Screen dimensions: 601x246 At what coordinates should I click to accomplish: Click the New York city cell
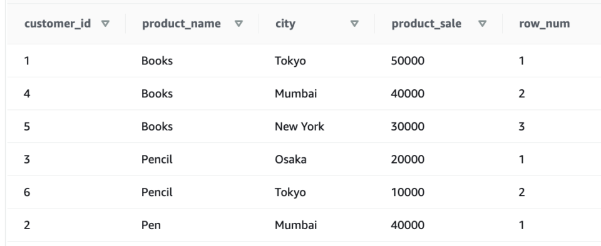tap(299, 127)
